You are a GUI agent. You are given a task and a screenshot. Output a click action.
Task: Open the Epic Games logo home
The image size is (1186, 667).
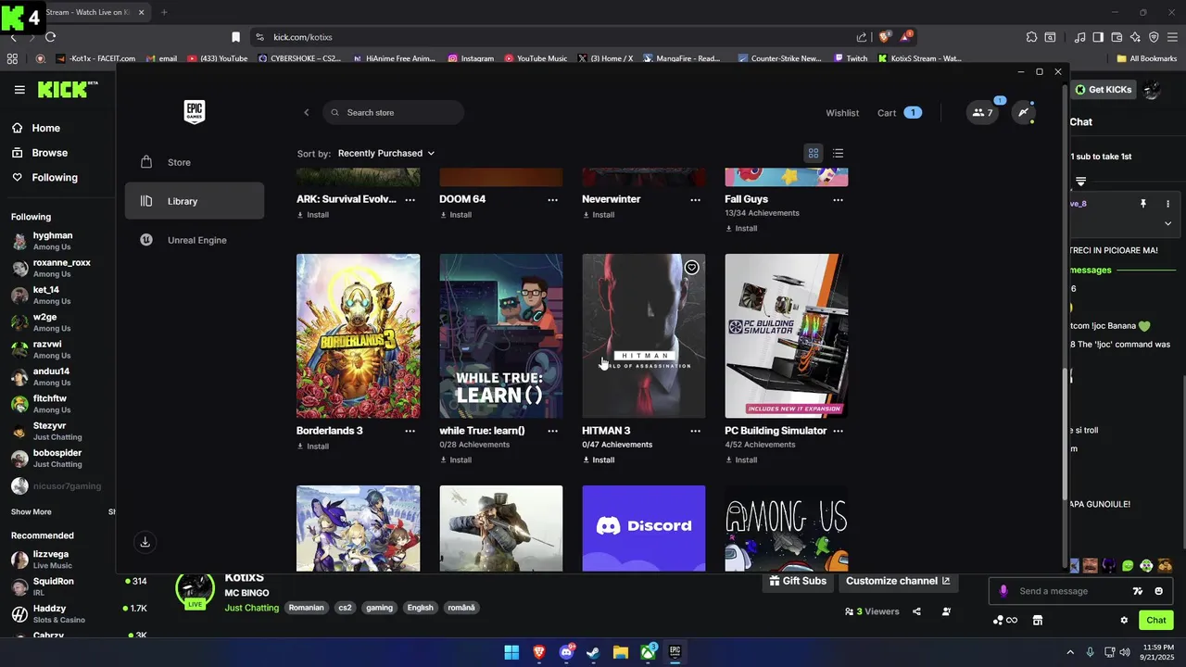coord(194,112)
